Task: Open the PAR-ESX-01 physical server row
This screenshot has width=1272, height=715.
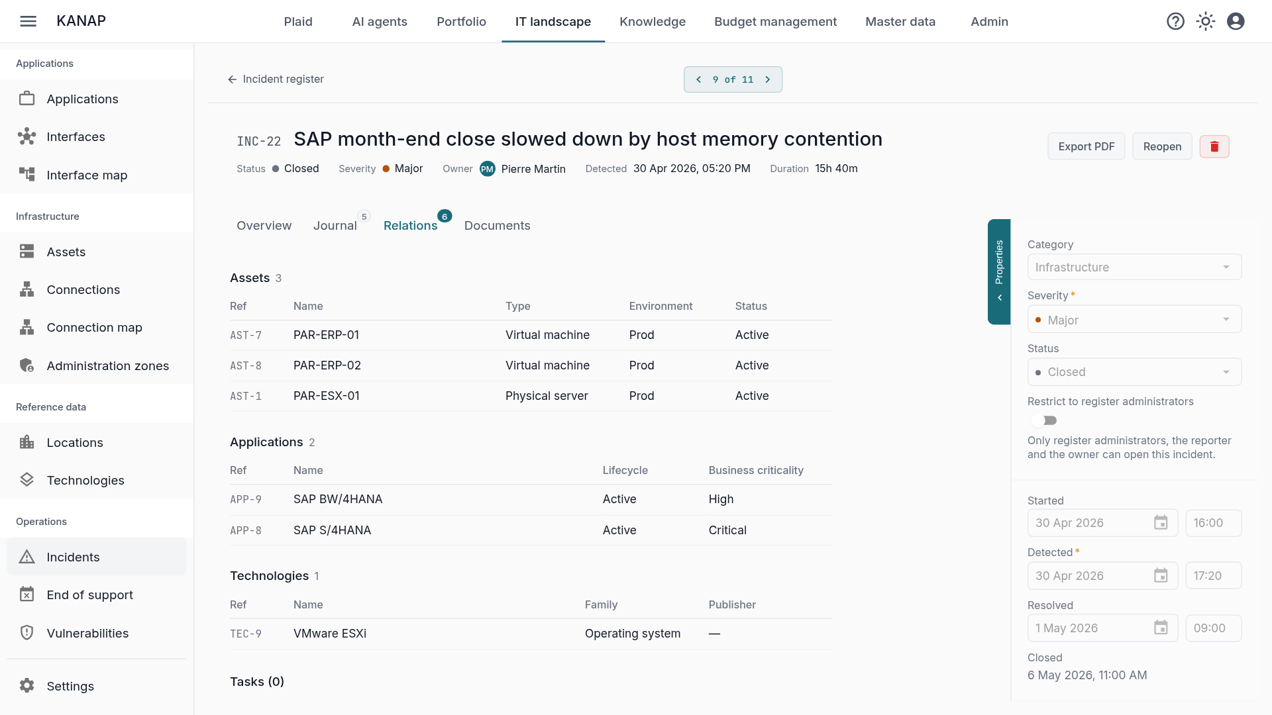Action: (x=531, y=396)
